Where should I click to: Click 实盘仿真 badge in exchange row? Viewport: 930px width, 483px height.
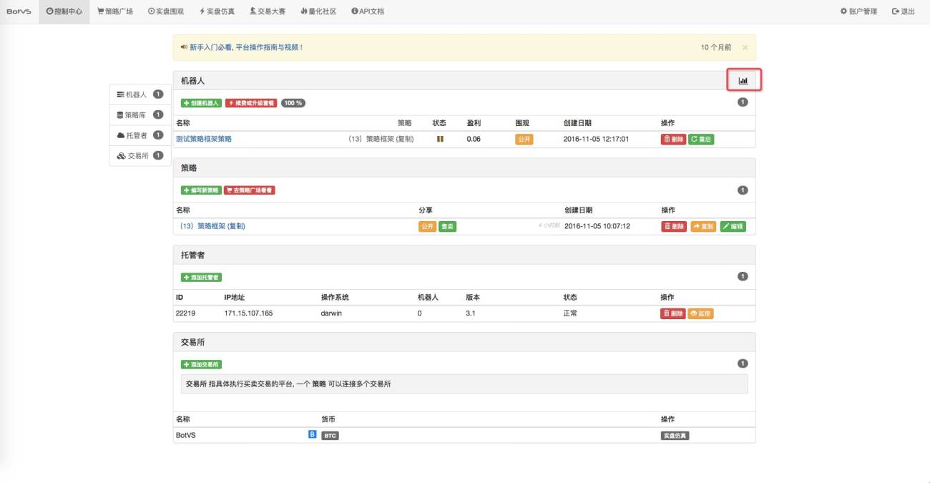(x=675, y=435)
